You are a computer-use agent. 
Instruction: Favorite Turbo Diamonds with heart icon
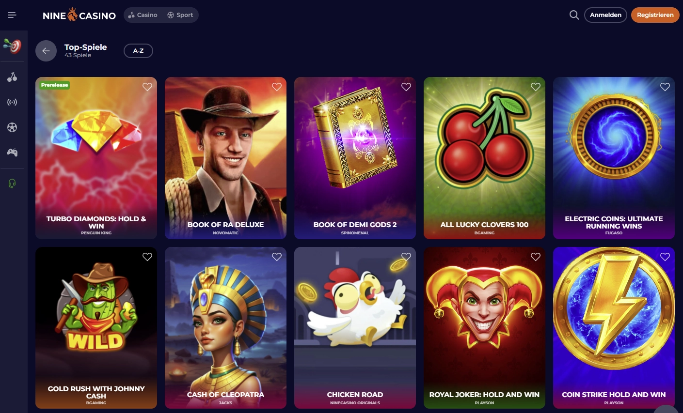click(147, 87)
